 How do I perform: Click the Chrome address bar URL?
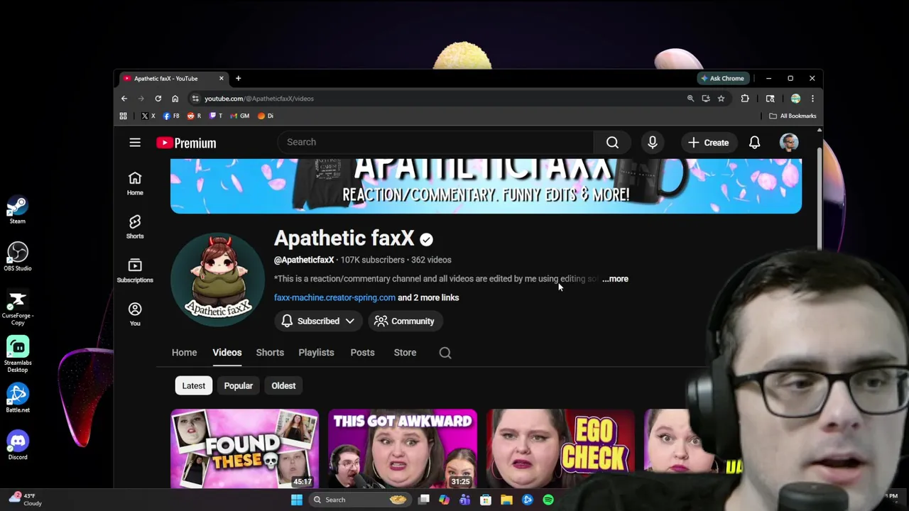(259, 99)
